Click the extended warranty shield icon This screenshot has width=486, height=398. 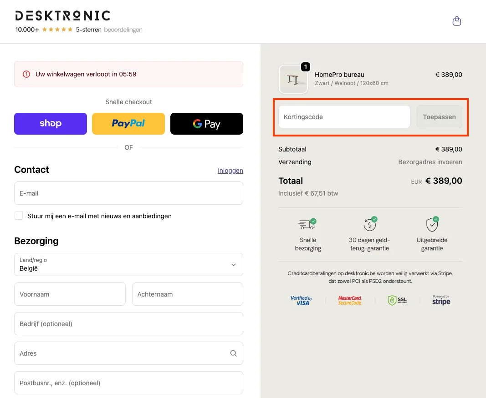pyautogui.click(x=432, y=224)
